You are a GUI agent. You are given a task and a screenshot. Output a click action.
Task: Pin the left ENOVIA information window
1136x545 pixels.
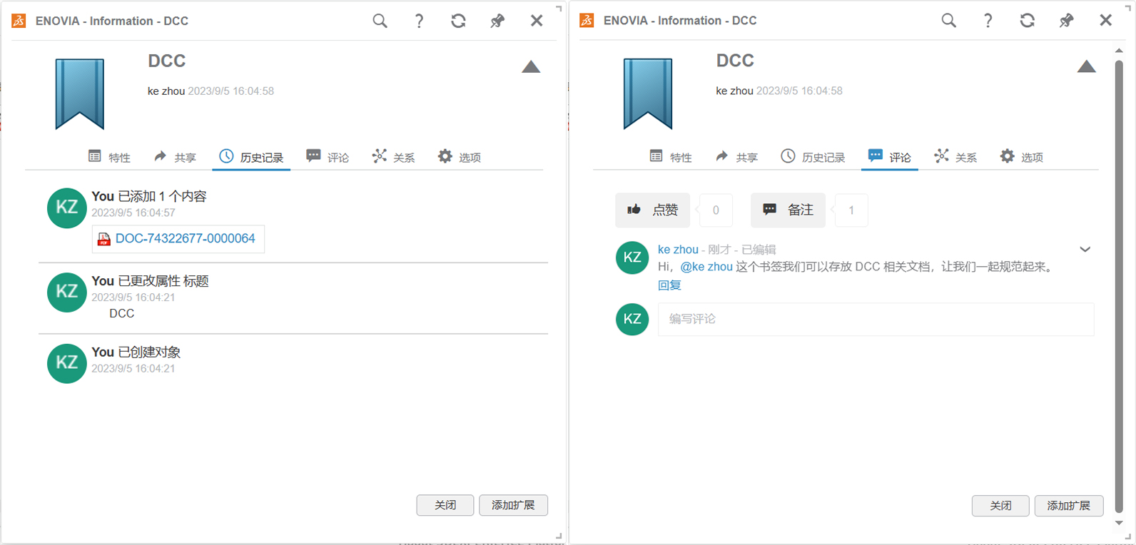point(497,21)
